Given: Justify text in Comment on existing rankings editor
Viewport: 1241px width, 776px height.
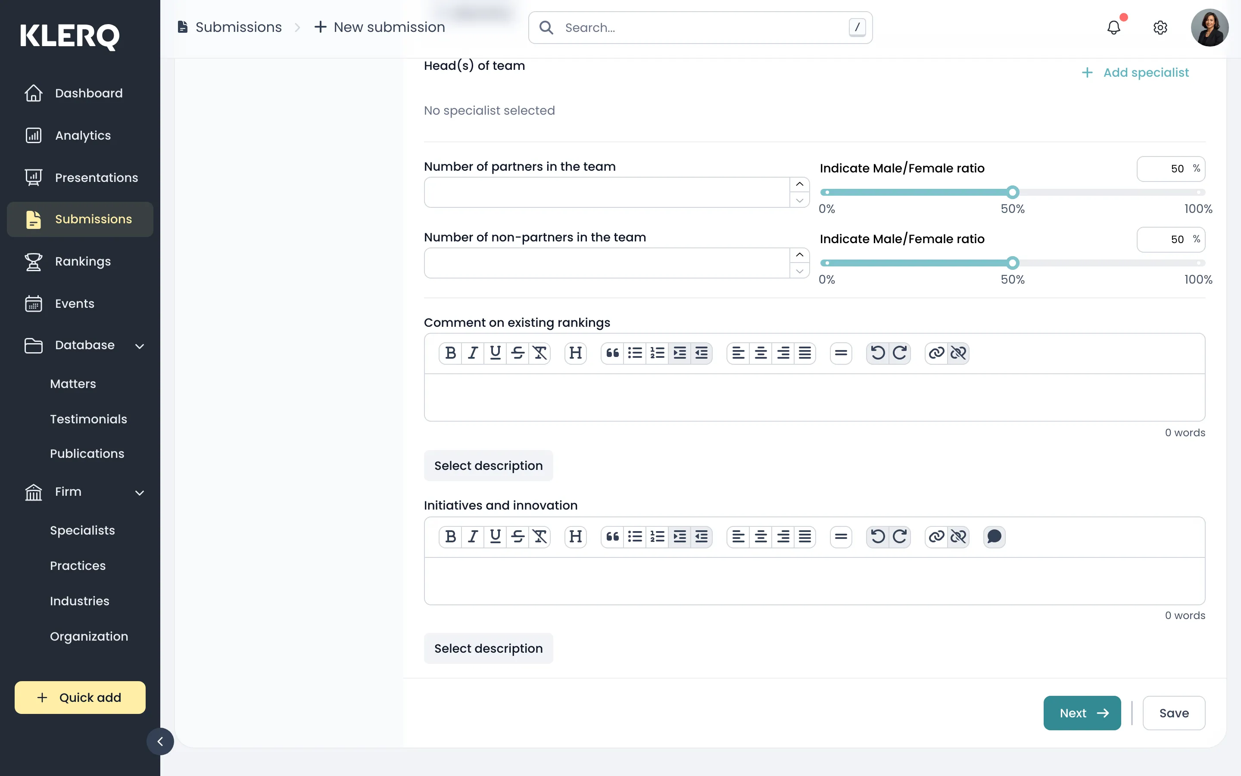Looking at the screenshot, I should pos(805,353).
